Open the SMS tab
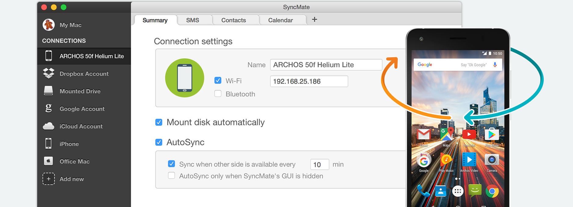 [x=193, y=20]
